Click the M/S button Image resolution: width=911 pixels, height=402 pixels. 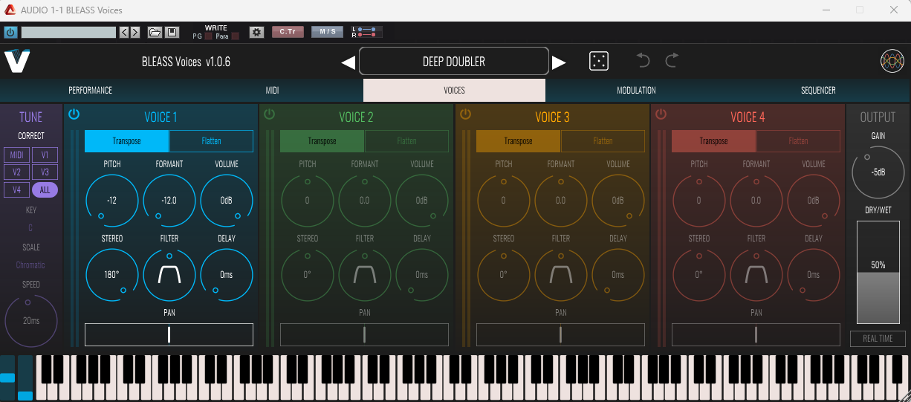[x=327, y=32]
